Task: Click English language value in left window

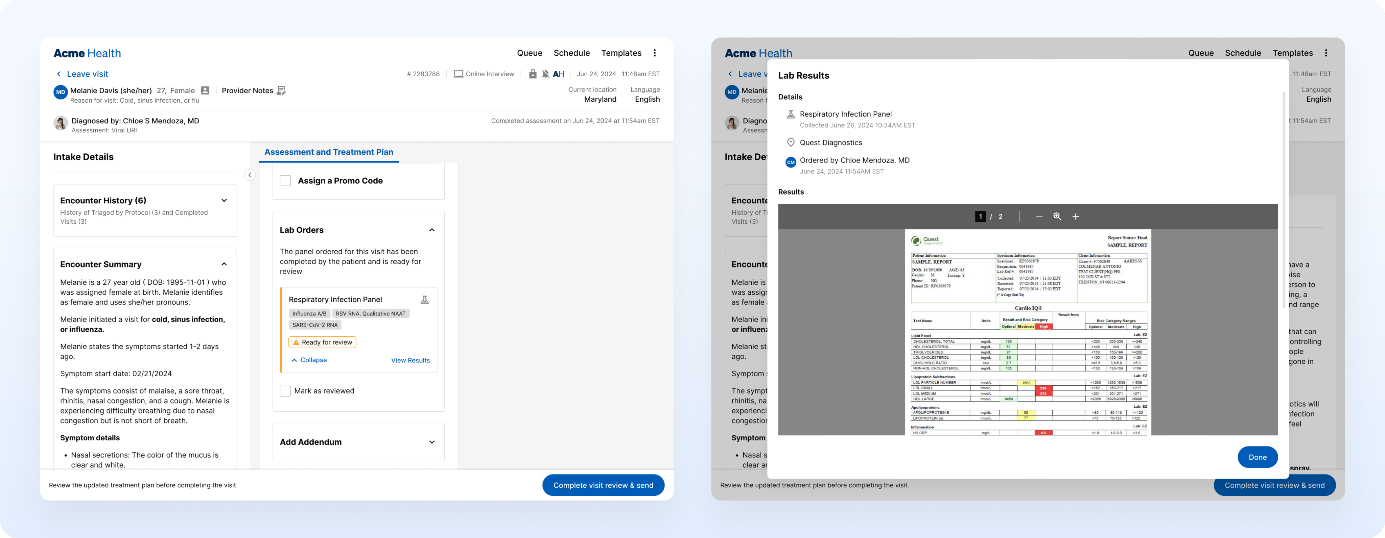Action: point(647,99)
